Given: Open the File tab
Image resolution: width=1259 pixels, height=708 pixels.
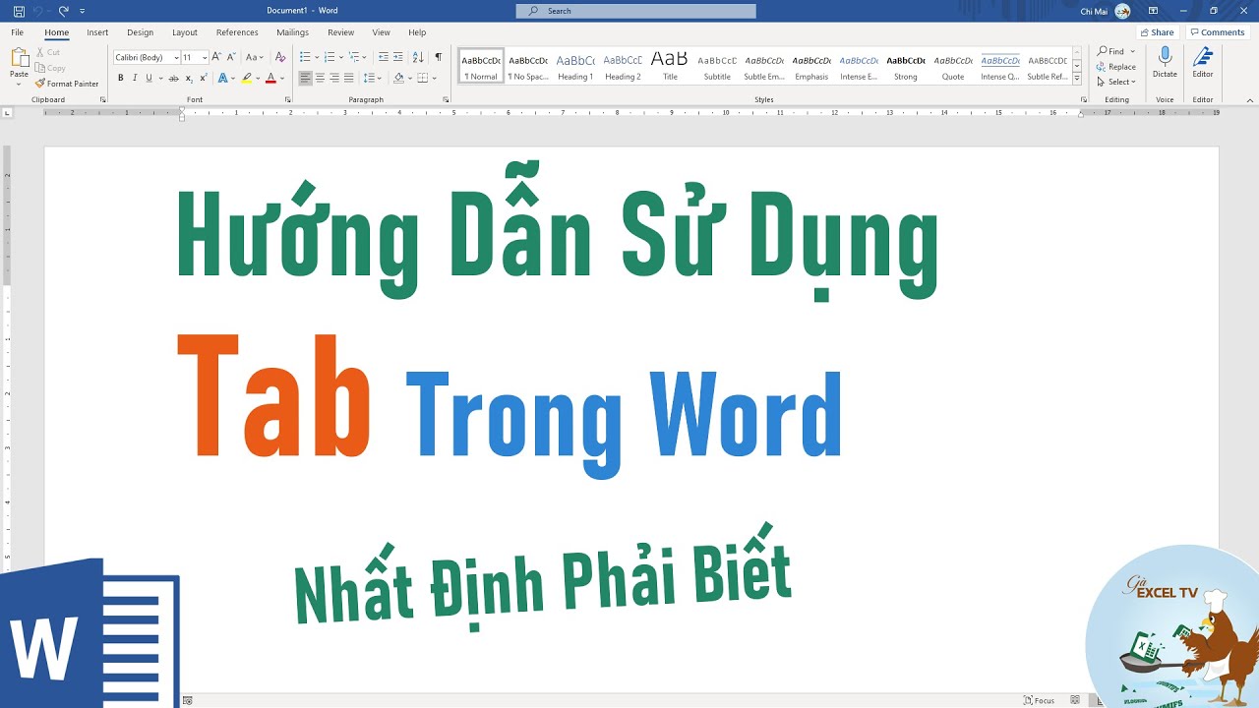Looking at the screenshot, I should coord(18,32).
